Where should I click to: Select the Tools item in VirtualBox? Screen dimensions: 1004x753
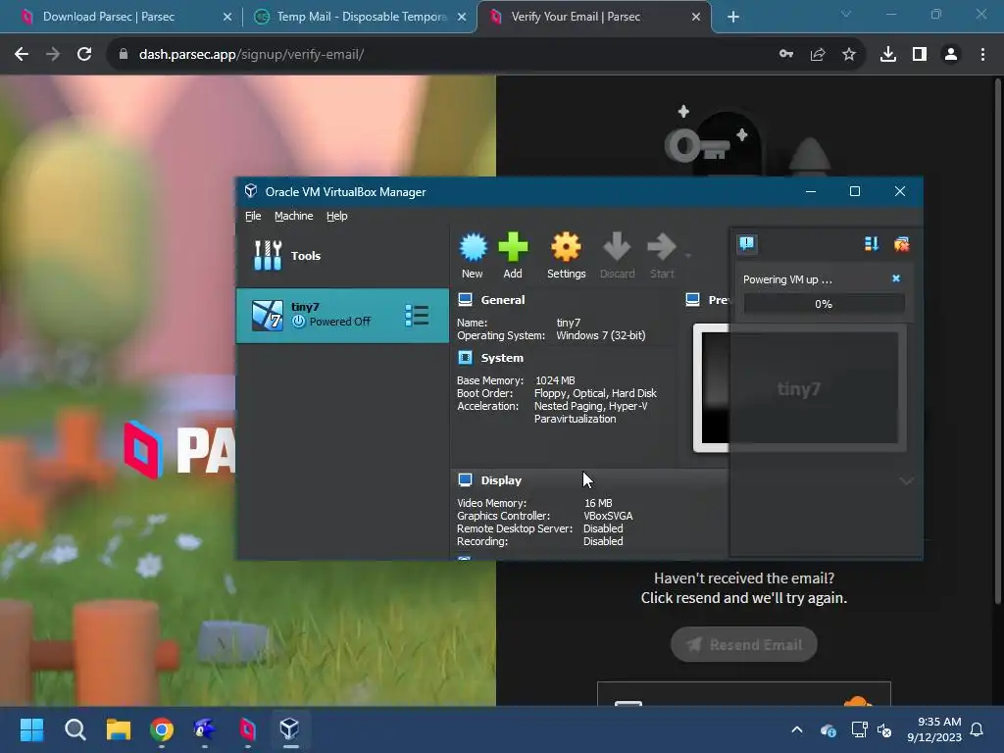(x=342, y=256)
